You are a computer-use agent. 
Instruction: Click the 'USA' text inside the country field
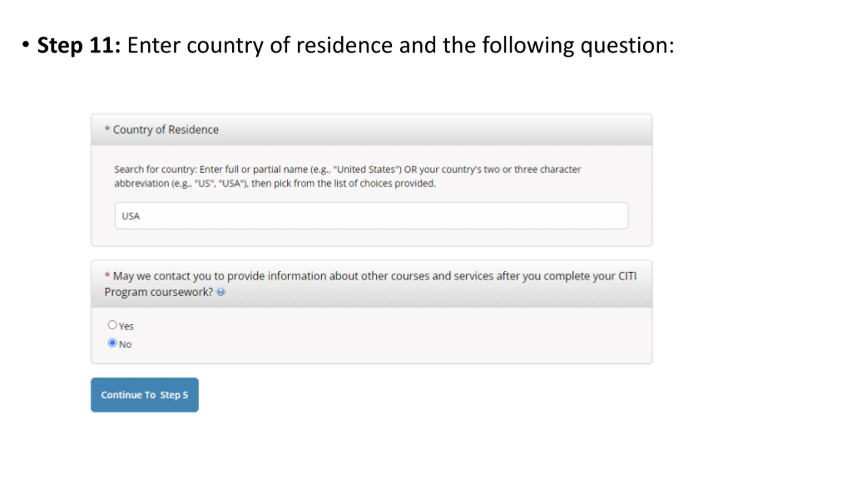click(x=131, y=216)
